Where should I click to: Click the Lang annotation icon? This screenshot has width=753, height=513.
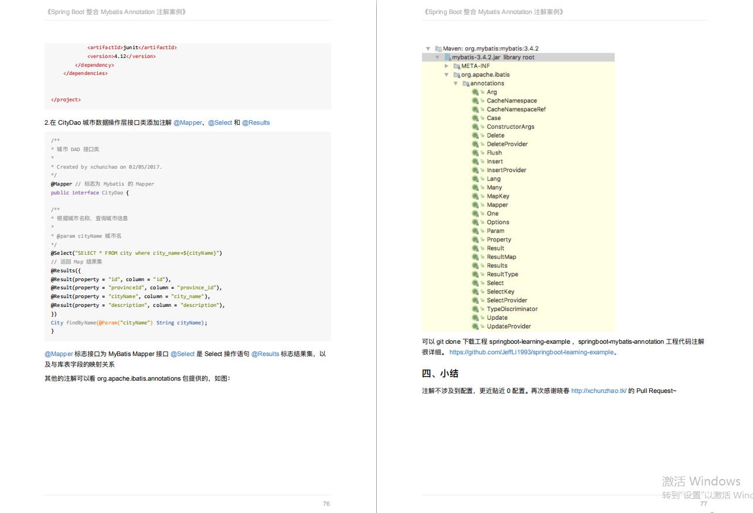pos(475,179)
